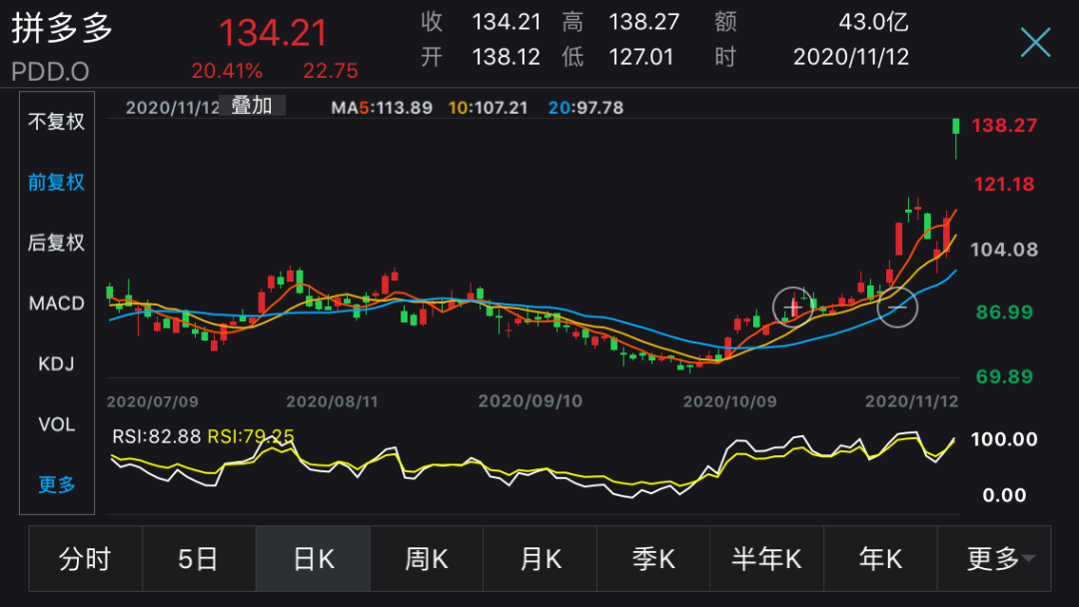The width and height of the screenshot is (1079, 607).
Task: Select the 日K daily candlestick tab
Action: pyautogui.click(x=313, y=559)
